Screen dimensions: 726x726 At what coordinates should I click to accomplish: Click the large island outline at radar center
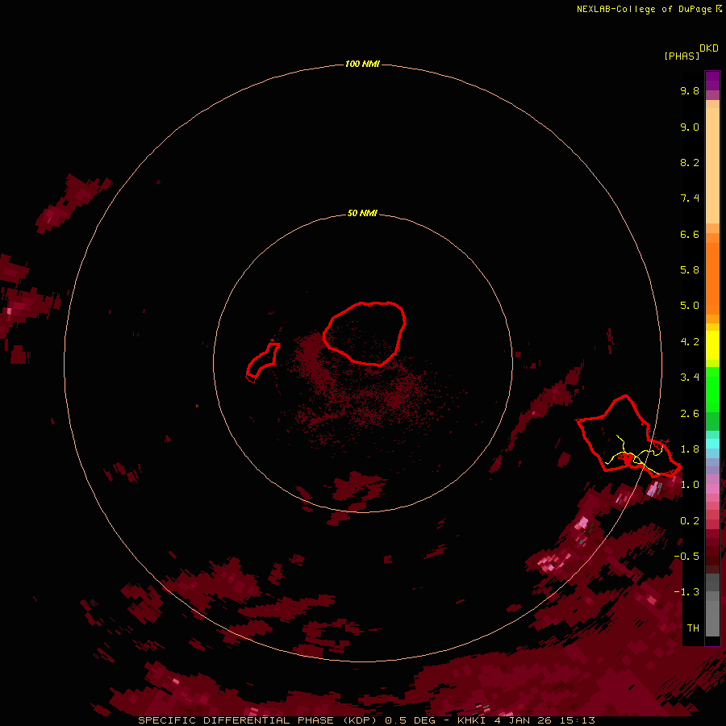pyautogui.click(x=365, y=333)
